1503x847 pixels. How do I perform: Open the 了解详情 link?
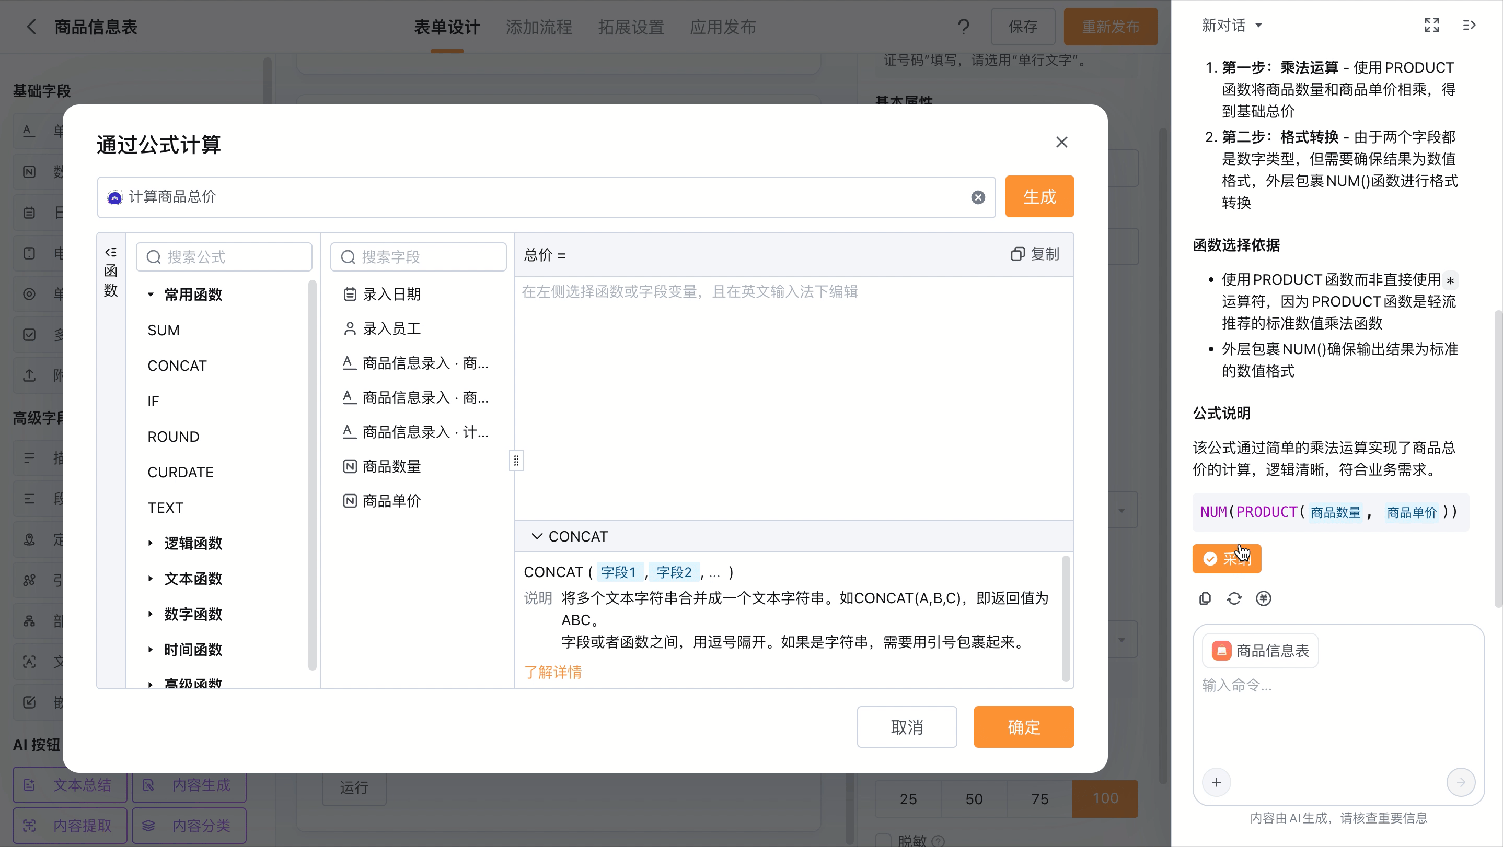552,672
